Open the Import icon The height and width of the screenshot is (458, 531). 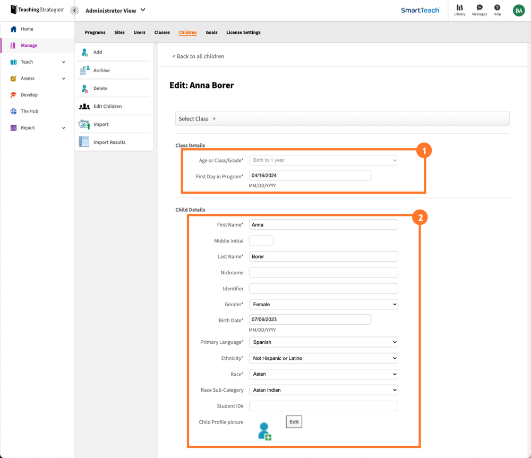(x=84, y=124)
